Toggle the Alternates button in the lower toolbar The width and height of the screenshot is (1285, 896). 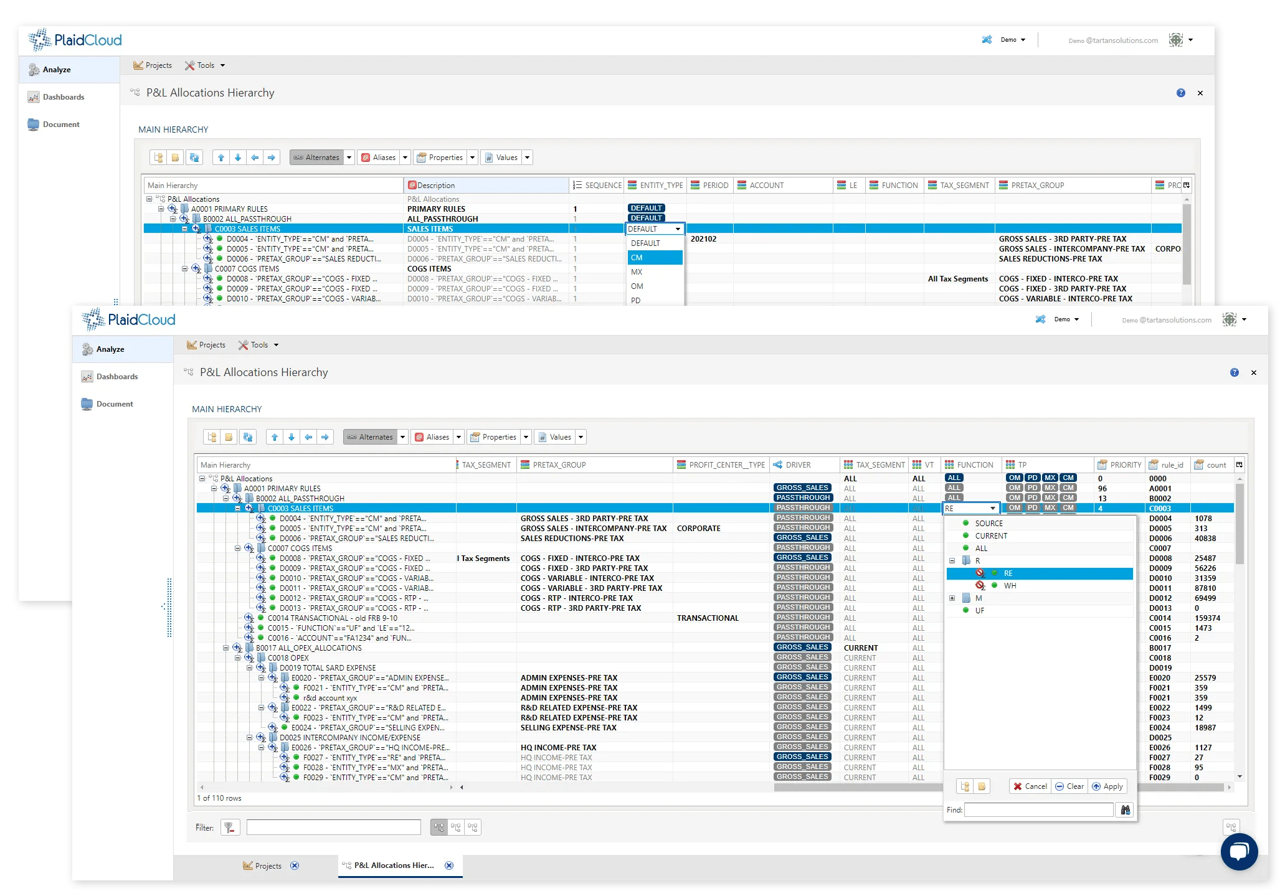[370, 437]
